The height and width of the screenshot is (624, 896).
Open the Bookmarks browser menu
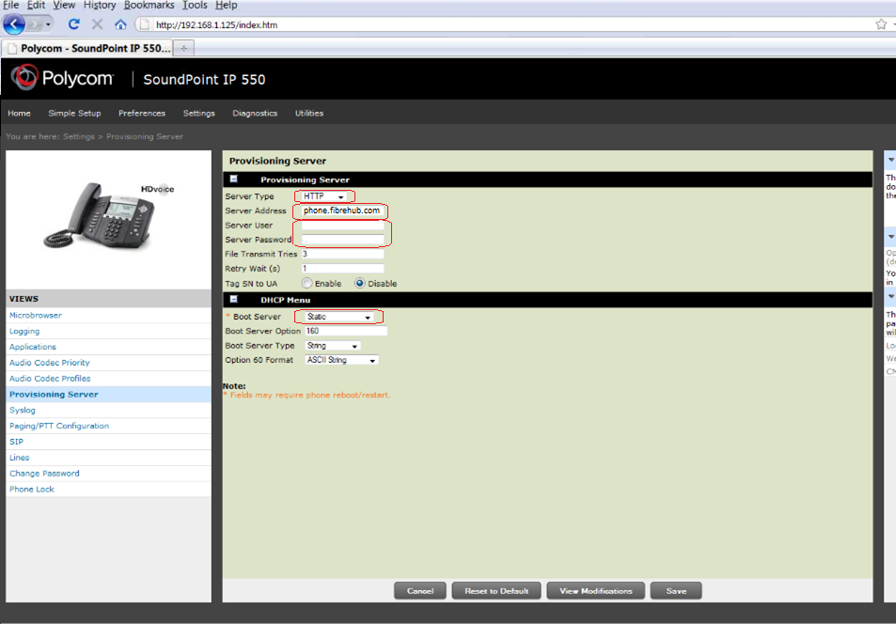tap(149, 6)
